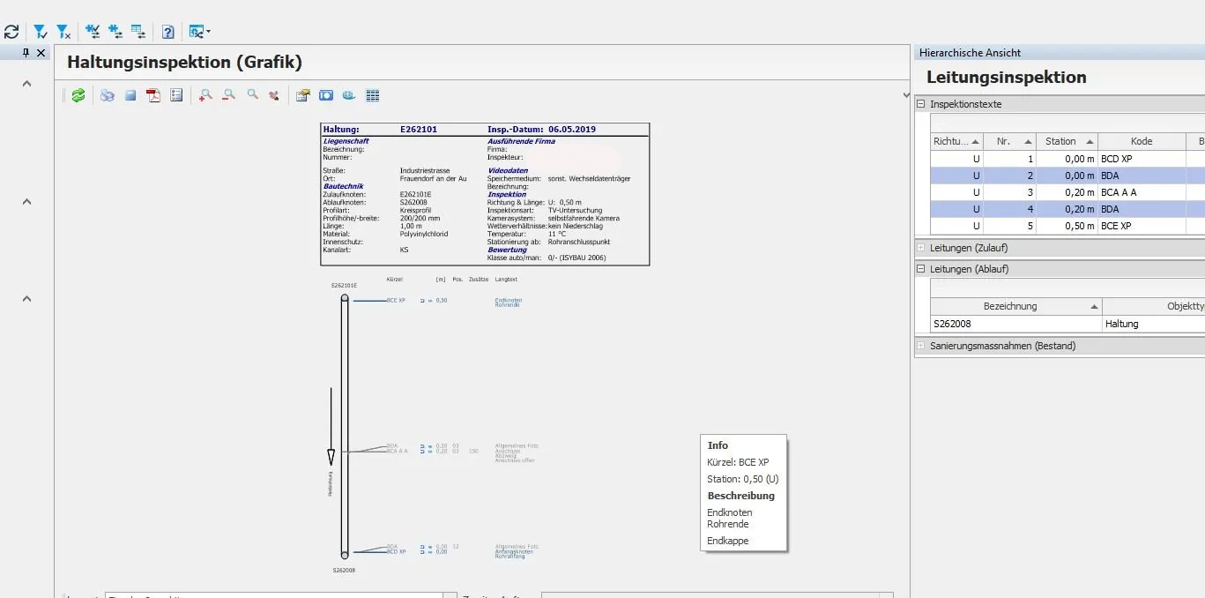This screenshot has height=598, width=1205.
Task: Export the graphic as PDF
Action: pyautogui.click(x=153, y=95)
